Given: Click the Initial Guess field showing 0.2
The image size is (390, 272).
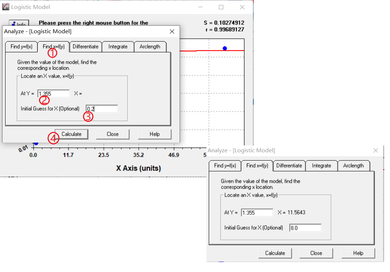Looking at the screenshot, I should pos(101,108).
